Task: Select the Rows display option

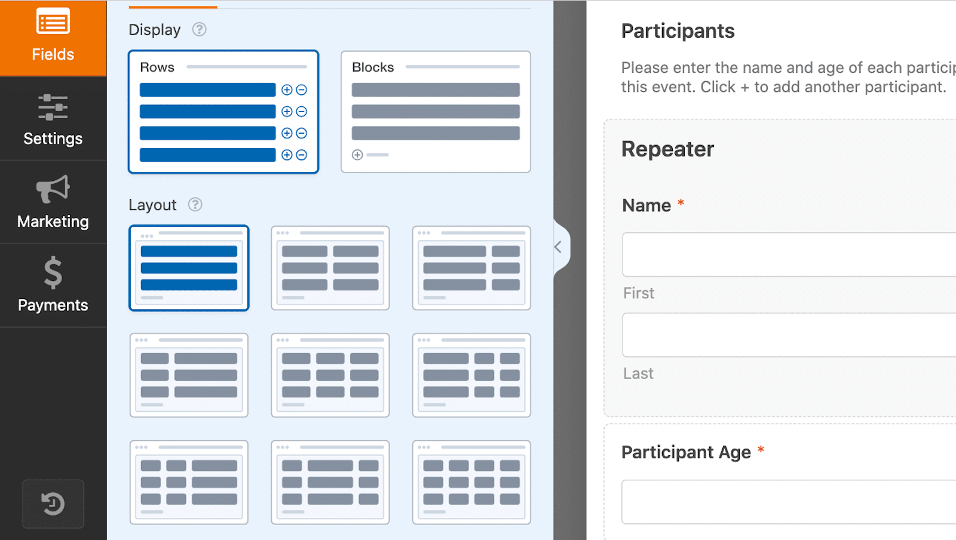Action: tap(223, 112)
